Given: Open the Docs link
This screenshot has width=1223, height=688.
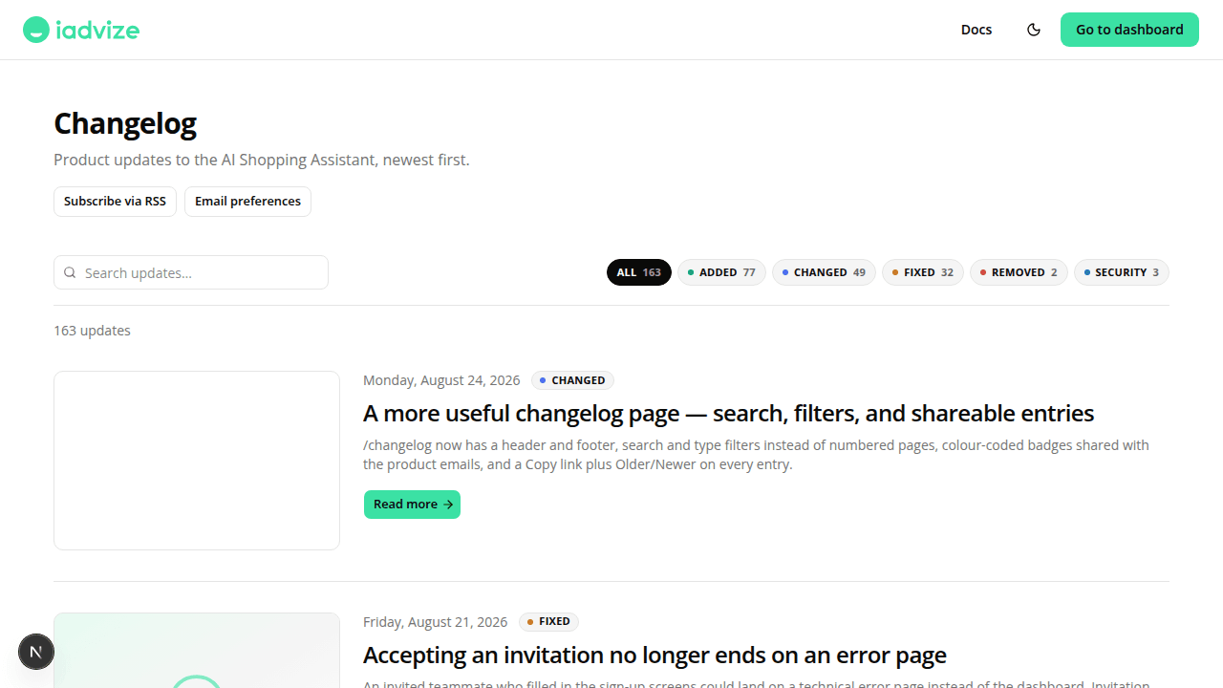Looking at the screenshot, I should pyautogui.click(x=976, y=30).
